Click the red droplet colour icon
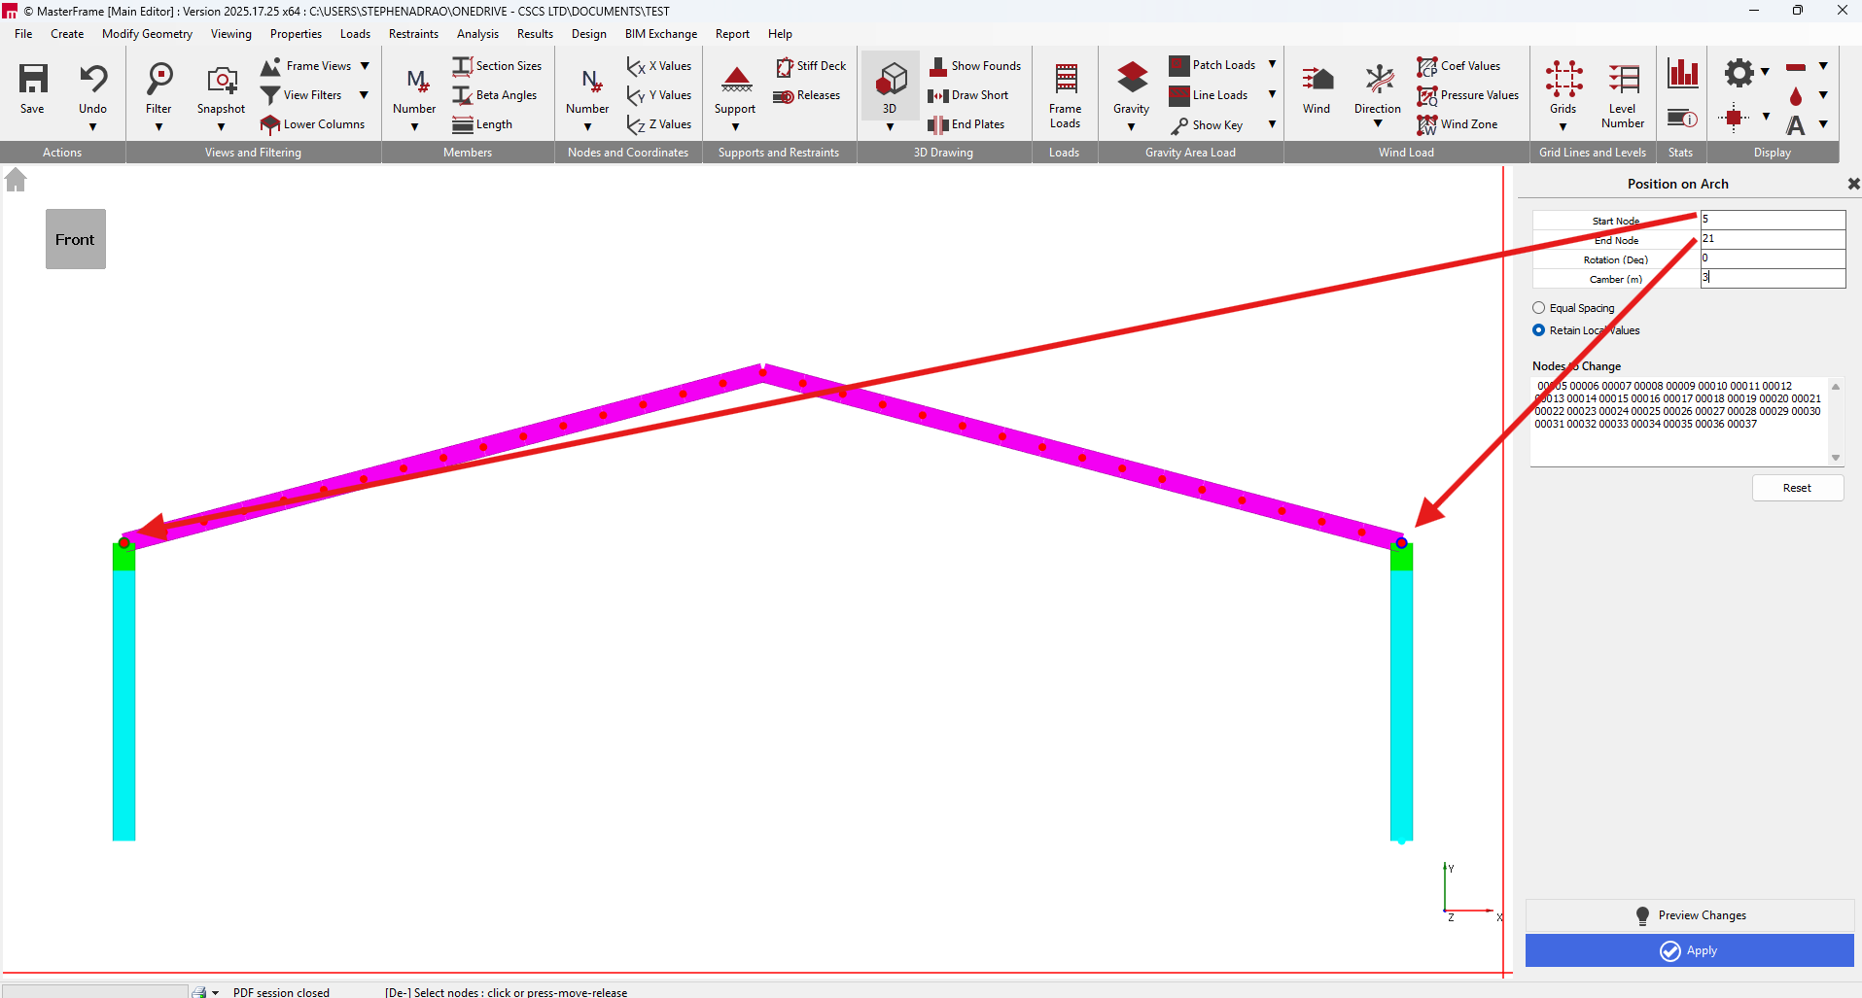The width and height of the screenshot is (1862, 998). [1795, 96]
